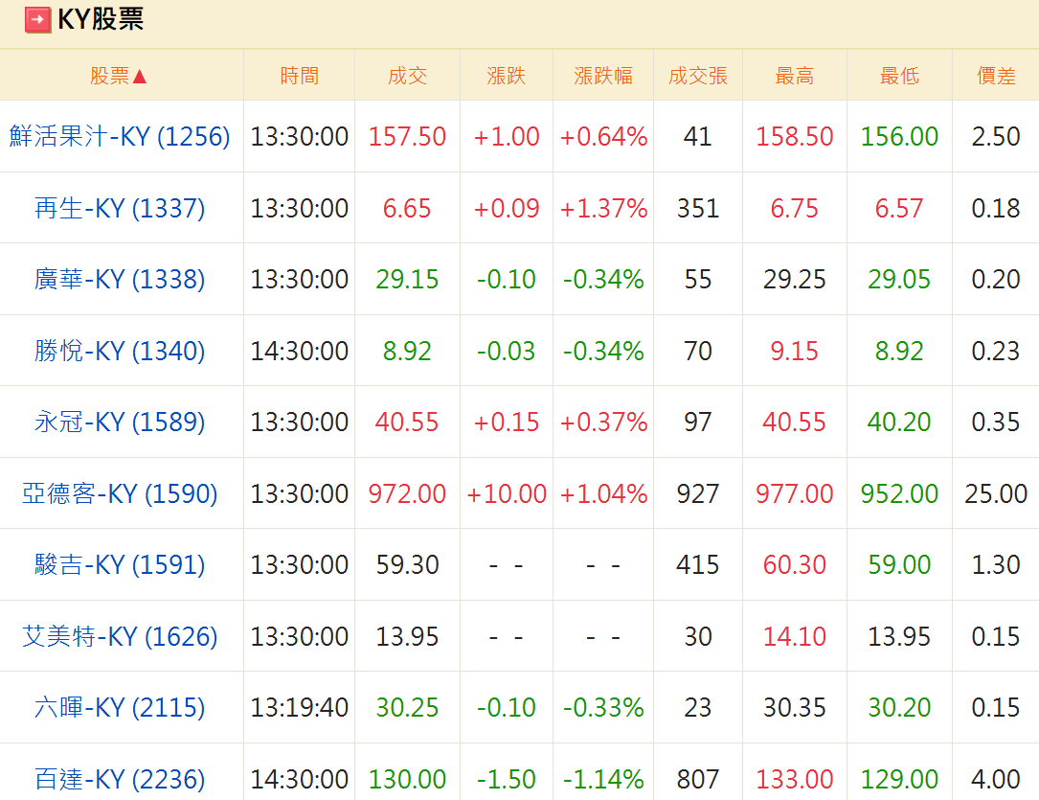1039x800 pixels.
Task: Open stock 亞德客-KY (1590)
Action: [120, 493]
